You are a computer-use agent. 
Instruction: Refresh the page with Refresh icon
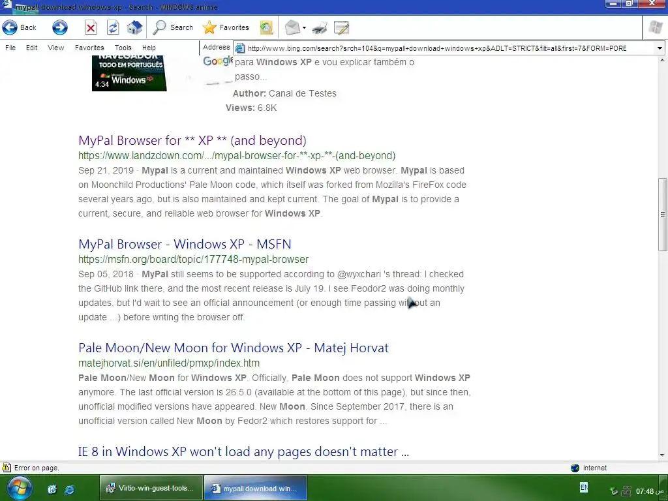(x=113, y=27)
